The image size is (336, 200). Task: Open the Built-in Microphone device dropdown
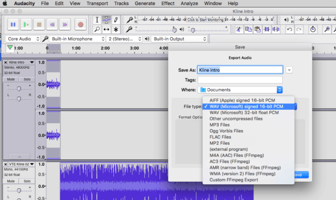[x=77, y=39]
